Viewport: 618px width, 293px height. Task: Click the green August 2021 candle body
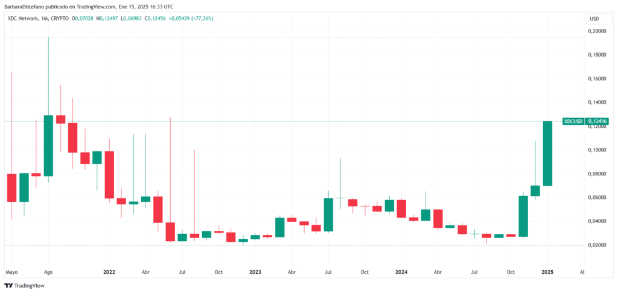[48, 146]
